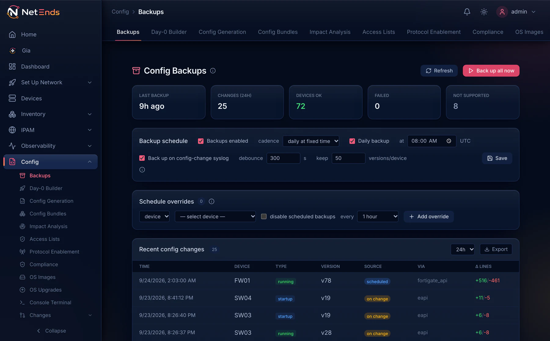The height and width of the screenshot is (341, 550).
Task: Save backup schedule settings
Action: tap(497, 158)
